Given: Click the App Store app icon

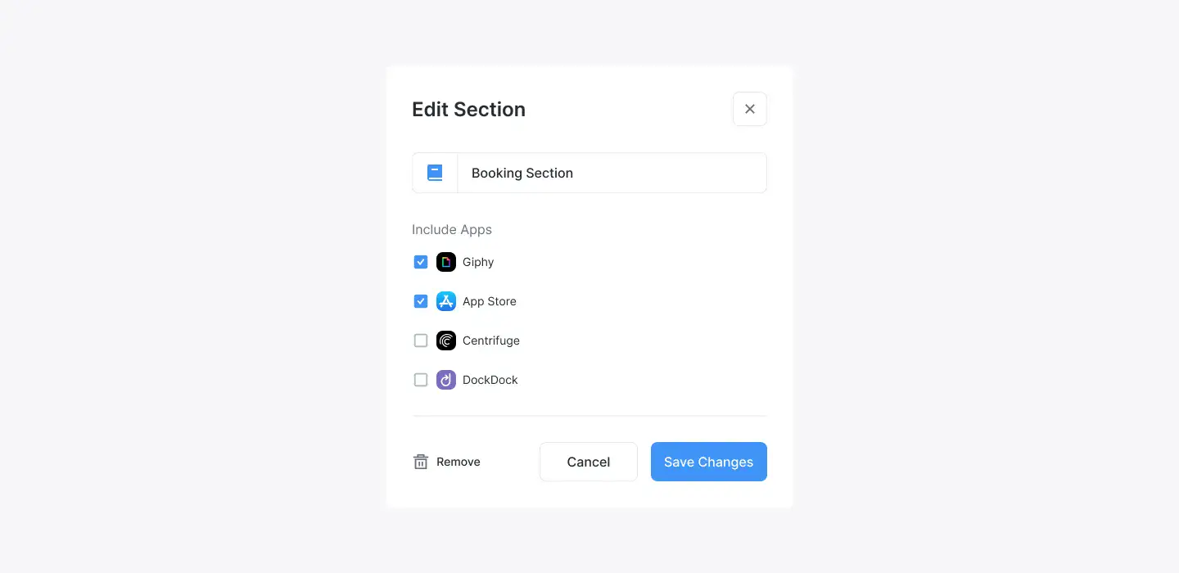Looking at the screenshot, I should [x=446, y=301].
